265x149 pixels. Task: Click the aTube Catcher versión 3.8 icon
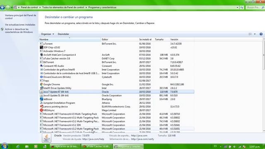[41, 58]
